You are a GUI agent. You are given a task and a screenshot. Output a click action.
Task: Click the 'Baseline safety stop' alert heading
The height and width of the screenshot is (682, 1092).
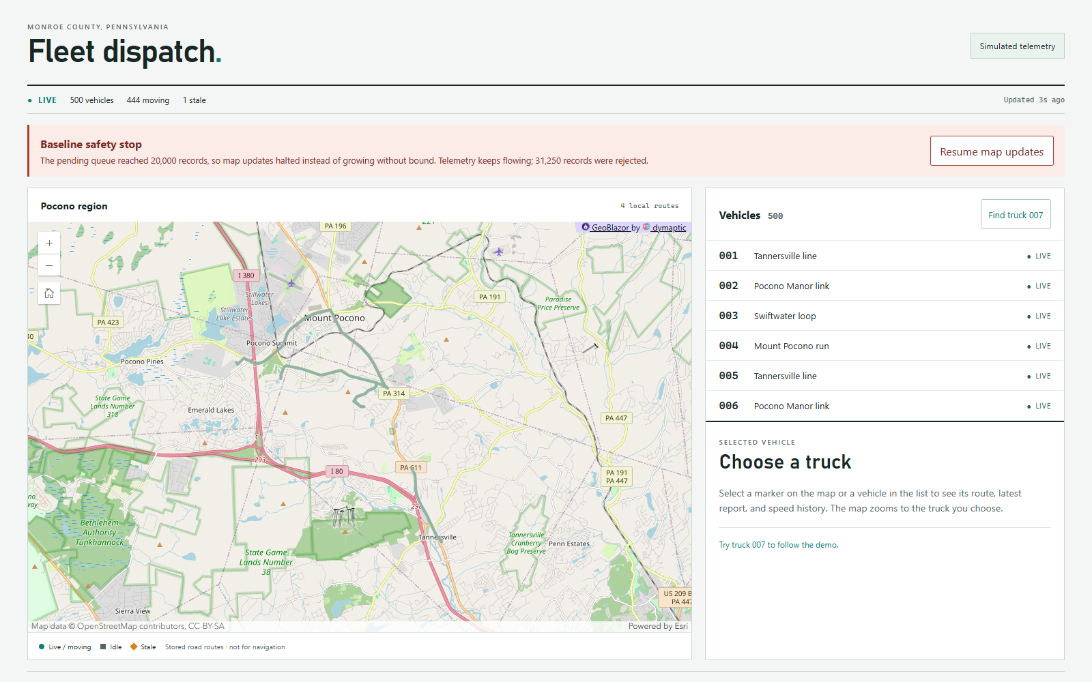click(91, 145)
